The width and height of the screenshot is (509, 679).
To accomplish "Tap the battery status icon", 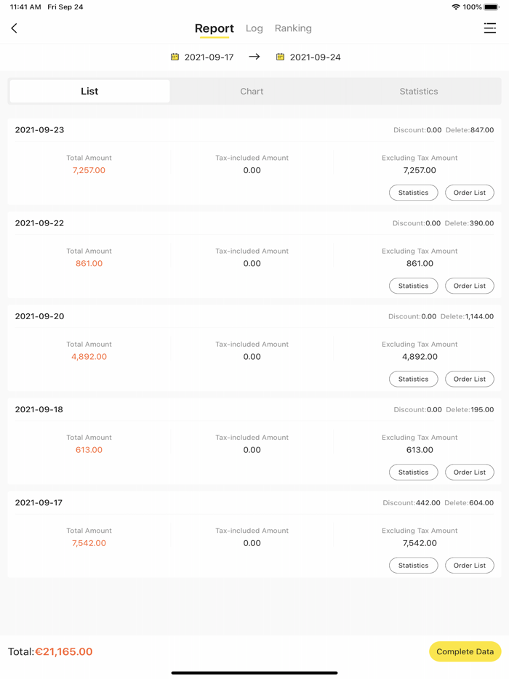I will [492, 7].
